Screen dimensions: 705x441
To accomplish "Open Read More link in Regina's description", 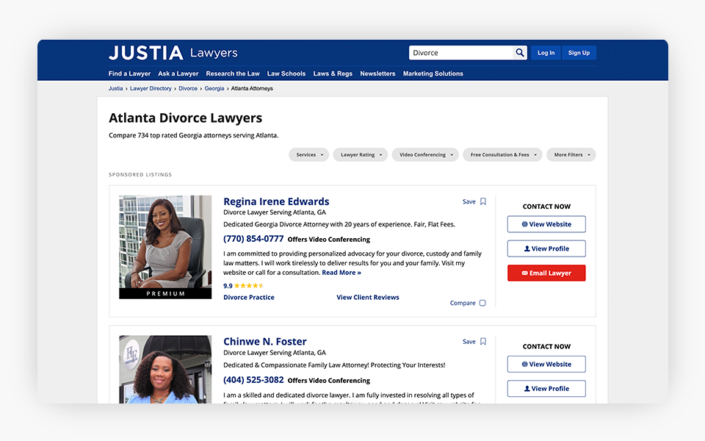I will pyautogui.click(x=341, y=273).
